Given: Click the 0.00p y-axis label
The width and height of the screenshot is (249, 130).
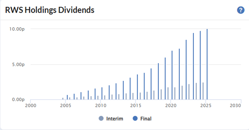Looking at the screenshot, I should 18,100.
